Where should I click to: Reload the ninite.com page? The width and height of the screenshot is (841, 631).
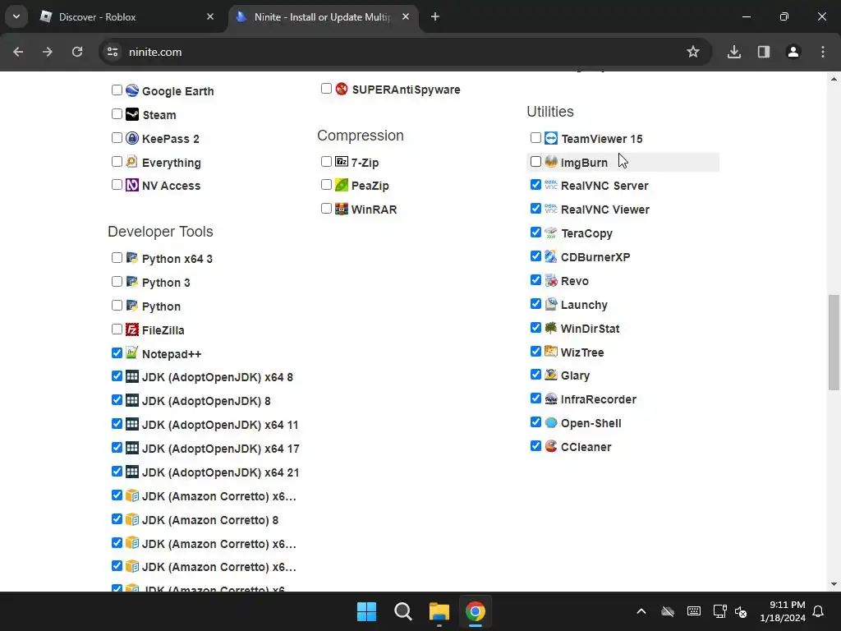click(77, 52)
